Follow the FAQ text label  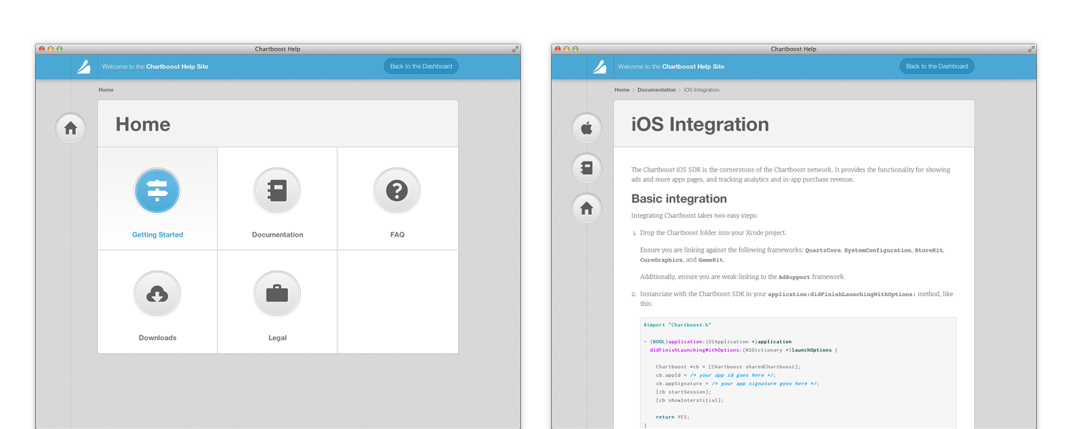click(397, 235)
